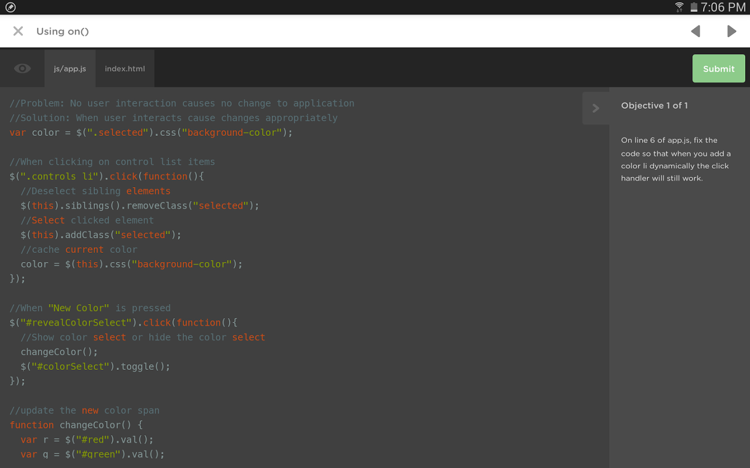This screenshot has height=468, width=750.
Task: Place cursor on 'var color = $(".selected")' line
Action: pyautogui.click(x=151, y=133)
